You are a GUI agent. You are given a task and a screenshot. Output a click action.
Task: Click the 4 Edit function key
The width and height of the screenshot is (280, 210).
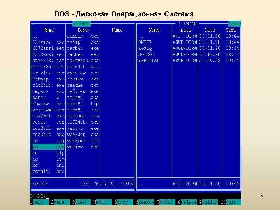[x=103, y=202]
